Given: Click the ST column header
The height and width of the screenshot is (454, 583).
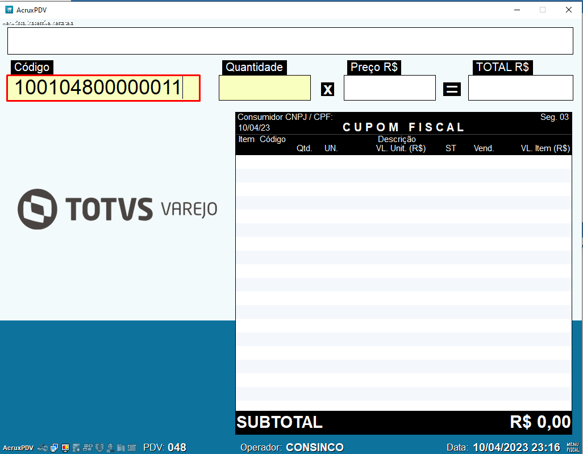Looking at the screenshot, I should tap(451, 148).
